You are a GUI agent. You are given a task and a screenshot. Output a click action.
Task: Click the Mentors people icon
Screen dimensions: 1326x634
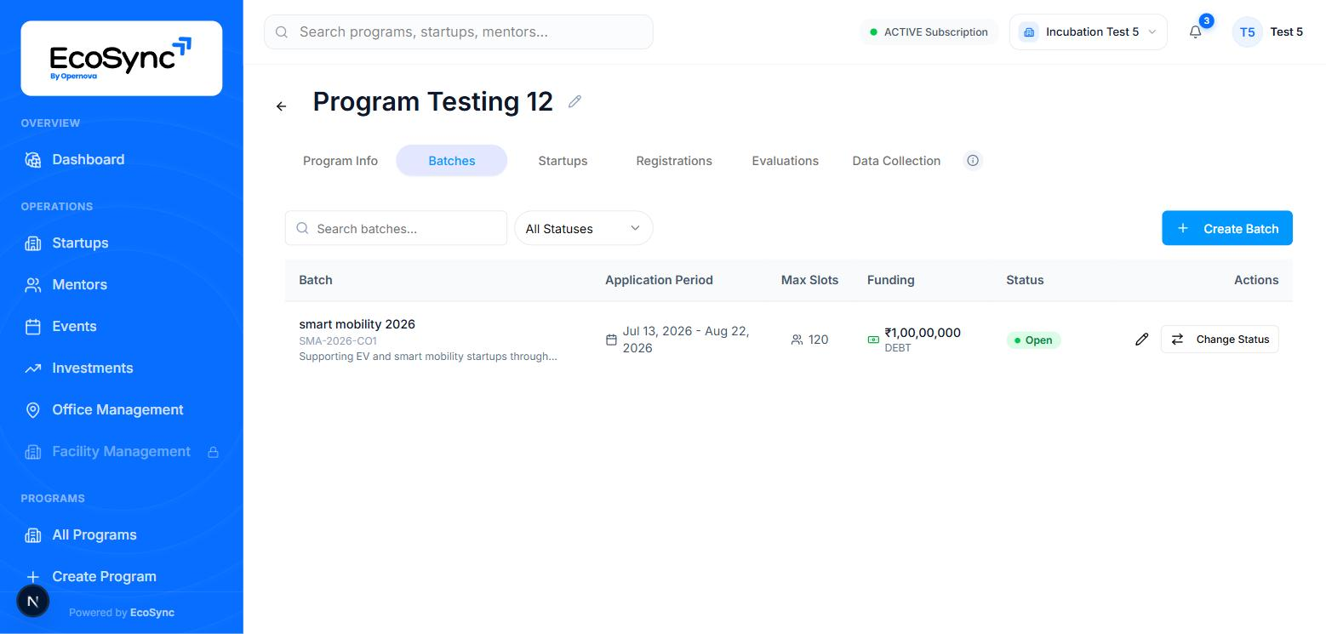pyautogui.click(x=32, y=285)
